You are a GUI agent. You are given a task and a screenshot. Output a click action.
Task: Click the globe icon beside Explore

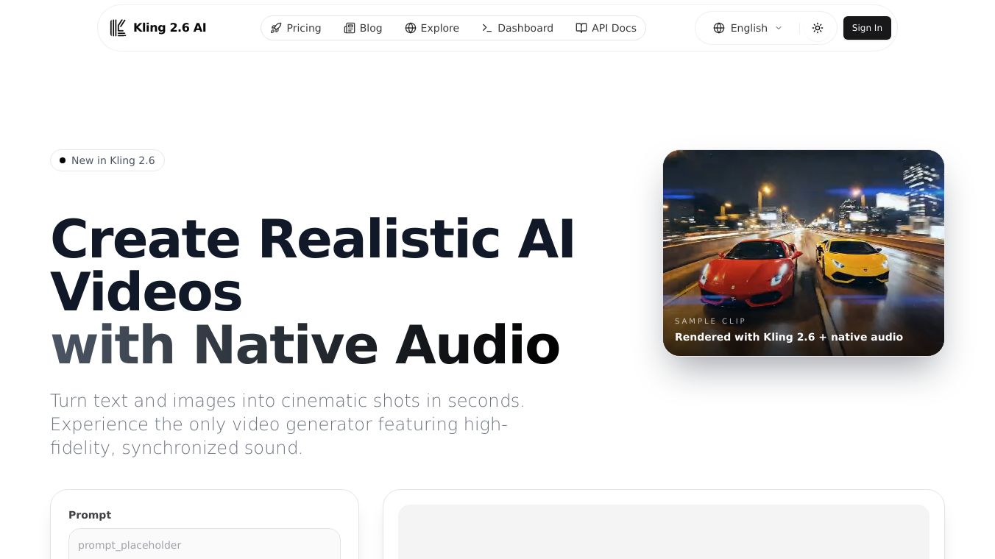tap(411, 28)
